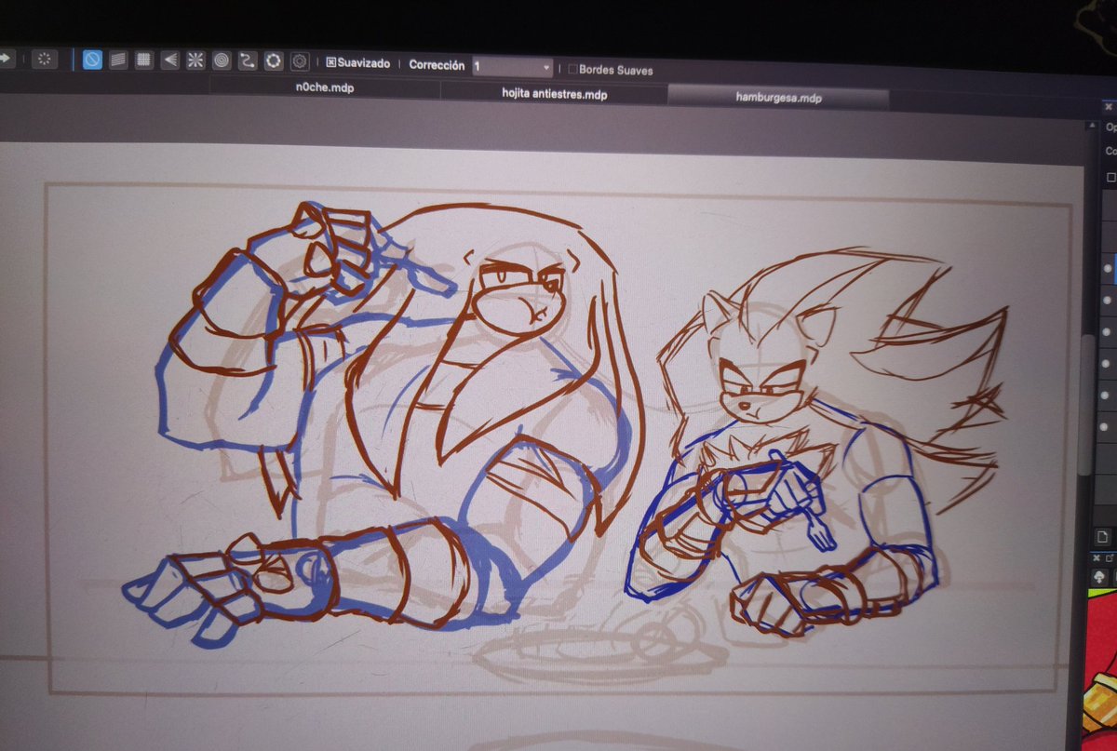The height and width of the screenshot is (751, 1117).
Task: Select the Snap Off icon
Action: pyautogui.click(x=92, y=60)
